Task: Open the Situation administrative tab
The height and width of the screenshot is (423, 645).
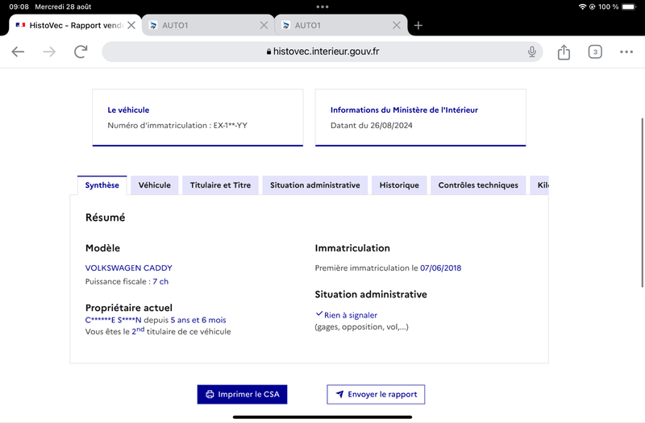Action: 314,185
